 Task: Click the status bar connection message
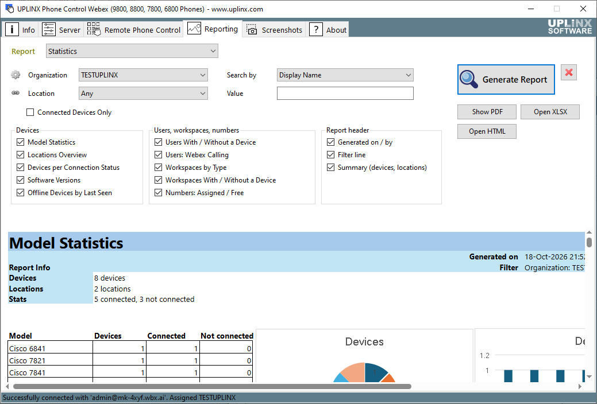click(x=119, y=398)
